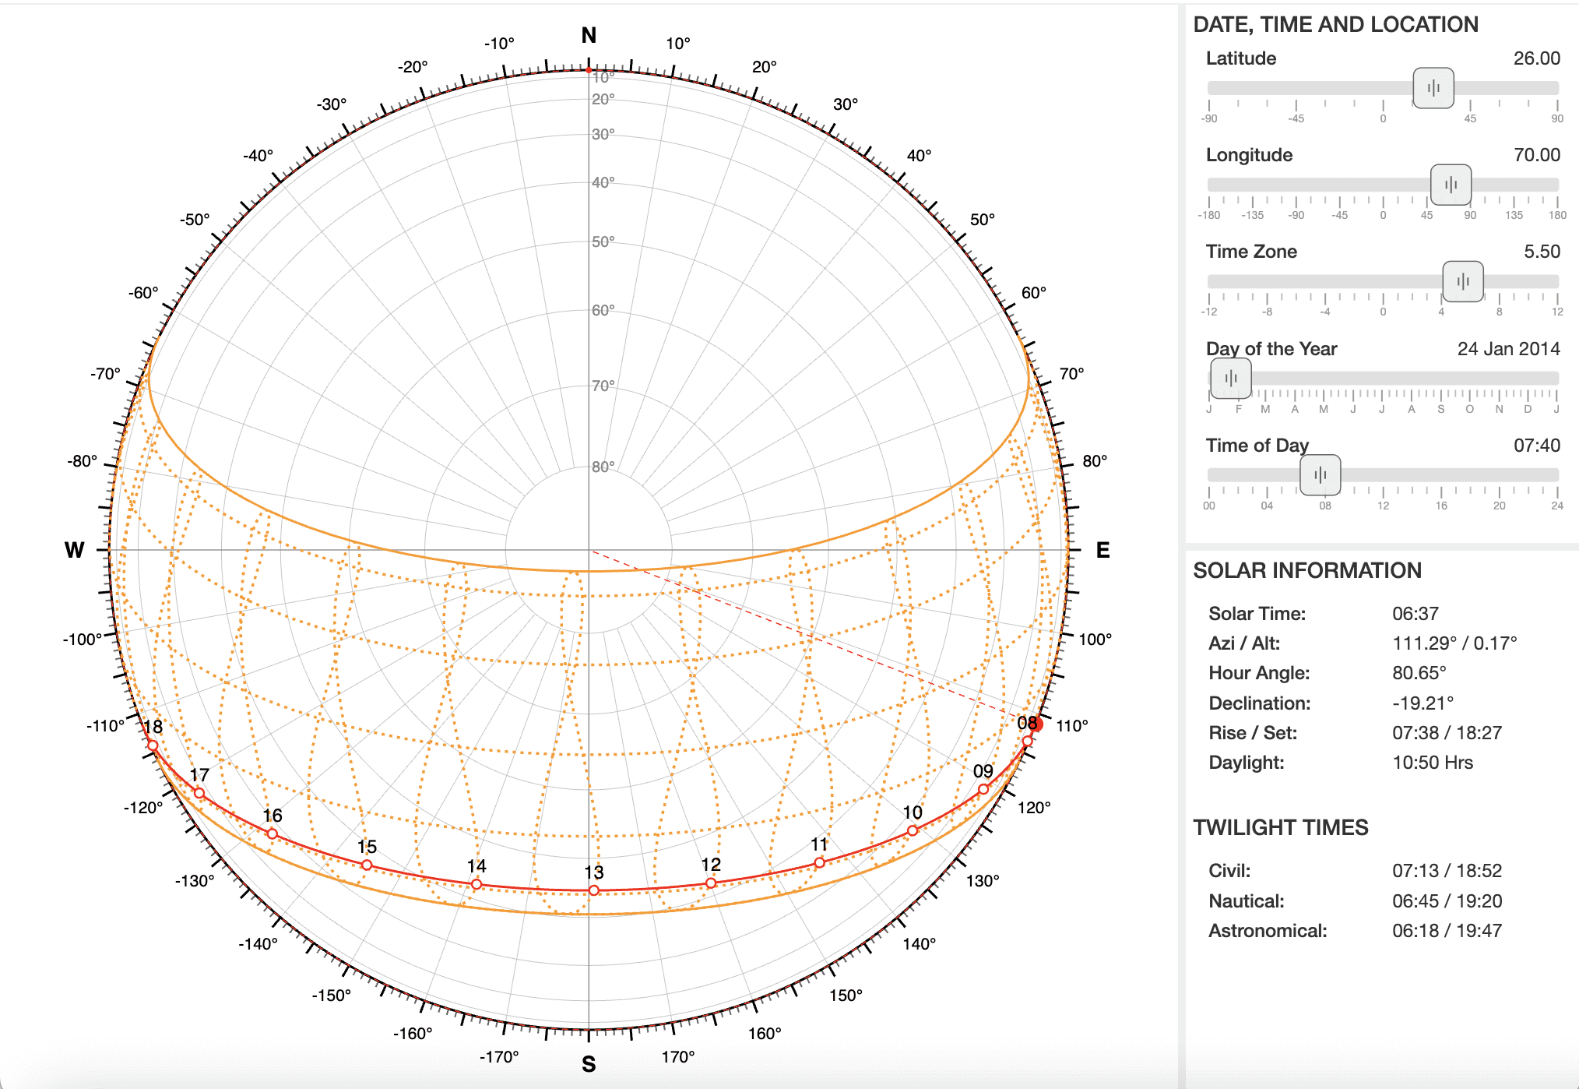Click the date value 24 Jan 2014
The width and height of the screenshot is (1579, 1089).
click(1508, 349)
